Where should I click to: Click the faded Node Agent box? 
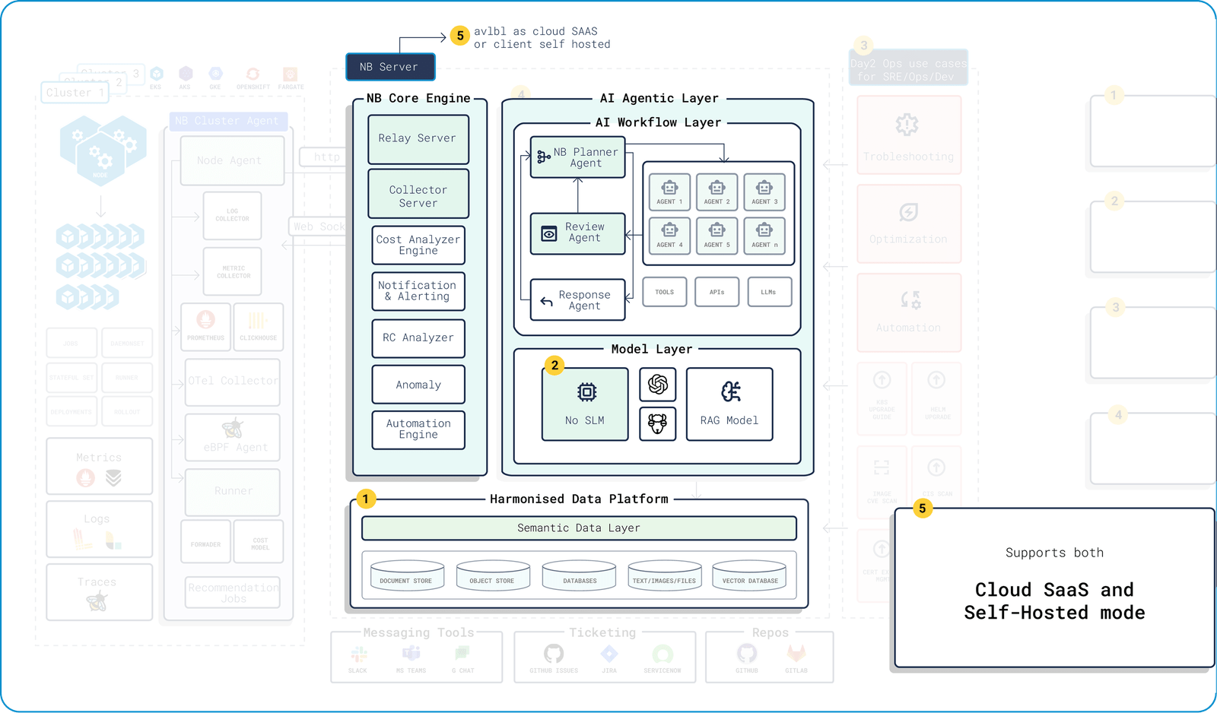click(x=232, y=160)
